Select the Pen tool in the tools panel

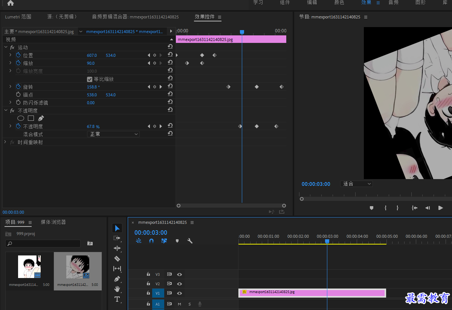(x=117, y=279)
